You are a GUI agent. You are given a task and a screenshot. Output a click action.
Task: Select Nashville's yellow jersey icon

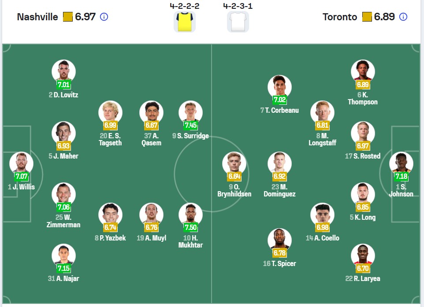click(184, 22)
